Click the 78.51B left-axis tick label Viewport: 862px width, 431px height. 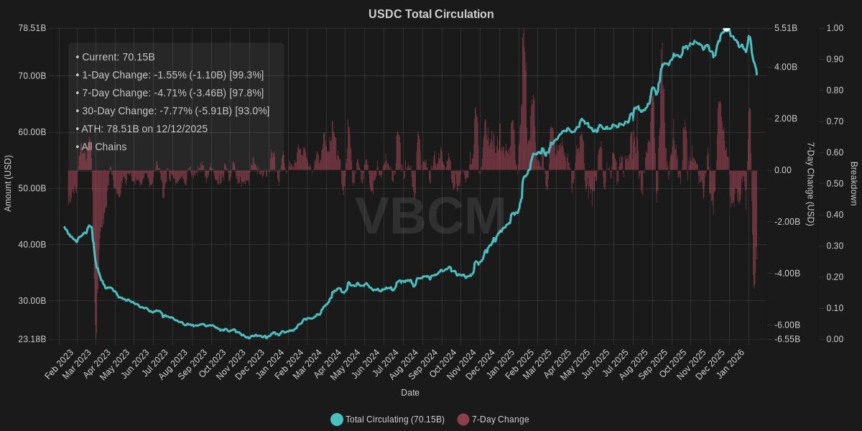(x=32, y=28)
